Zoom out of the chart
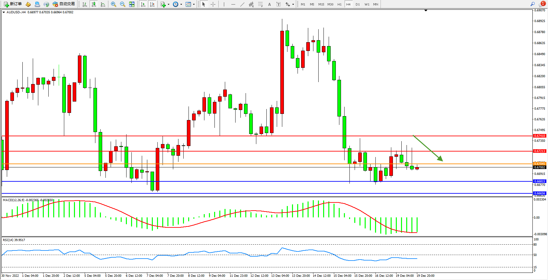This screenshot has height=280, width=548. [123, 4]
